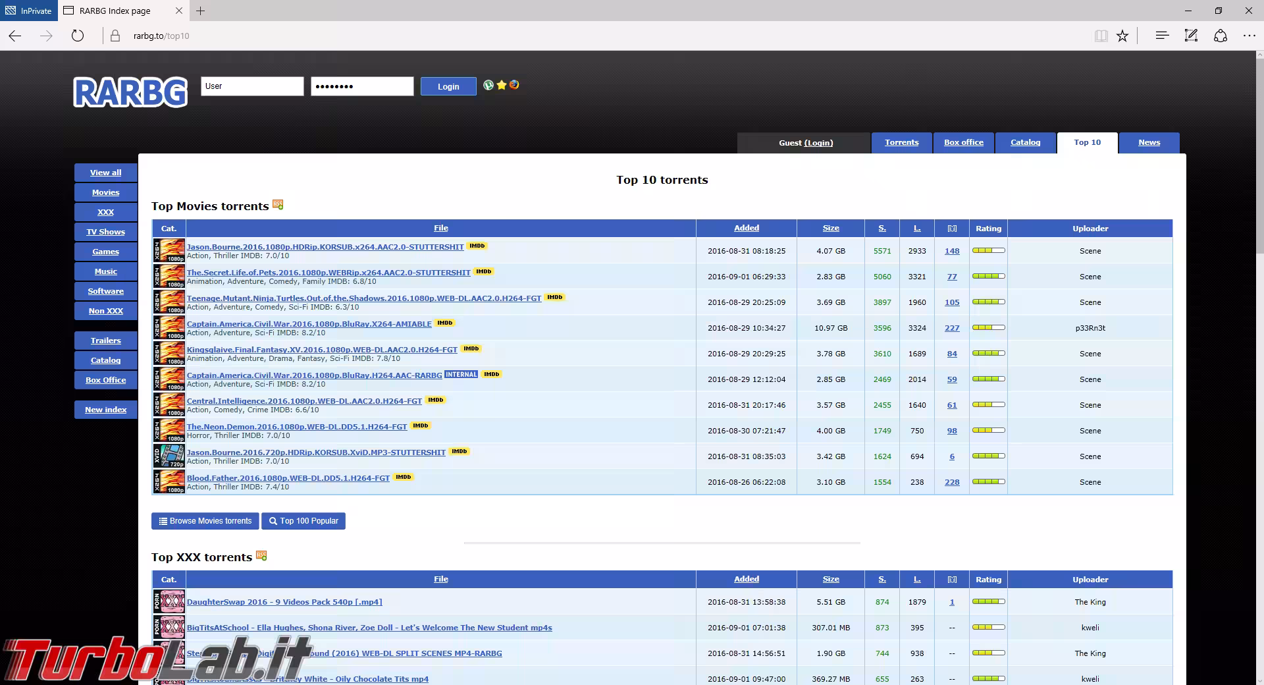Screen dimensions: 1264x685
Task: Select TV Shows in left sidebar
Action: coord(105,232)
